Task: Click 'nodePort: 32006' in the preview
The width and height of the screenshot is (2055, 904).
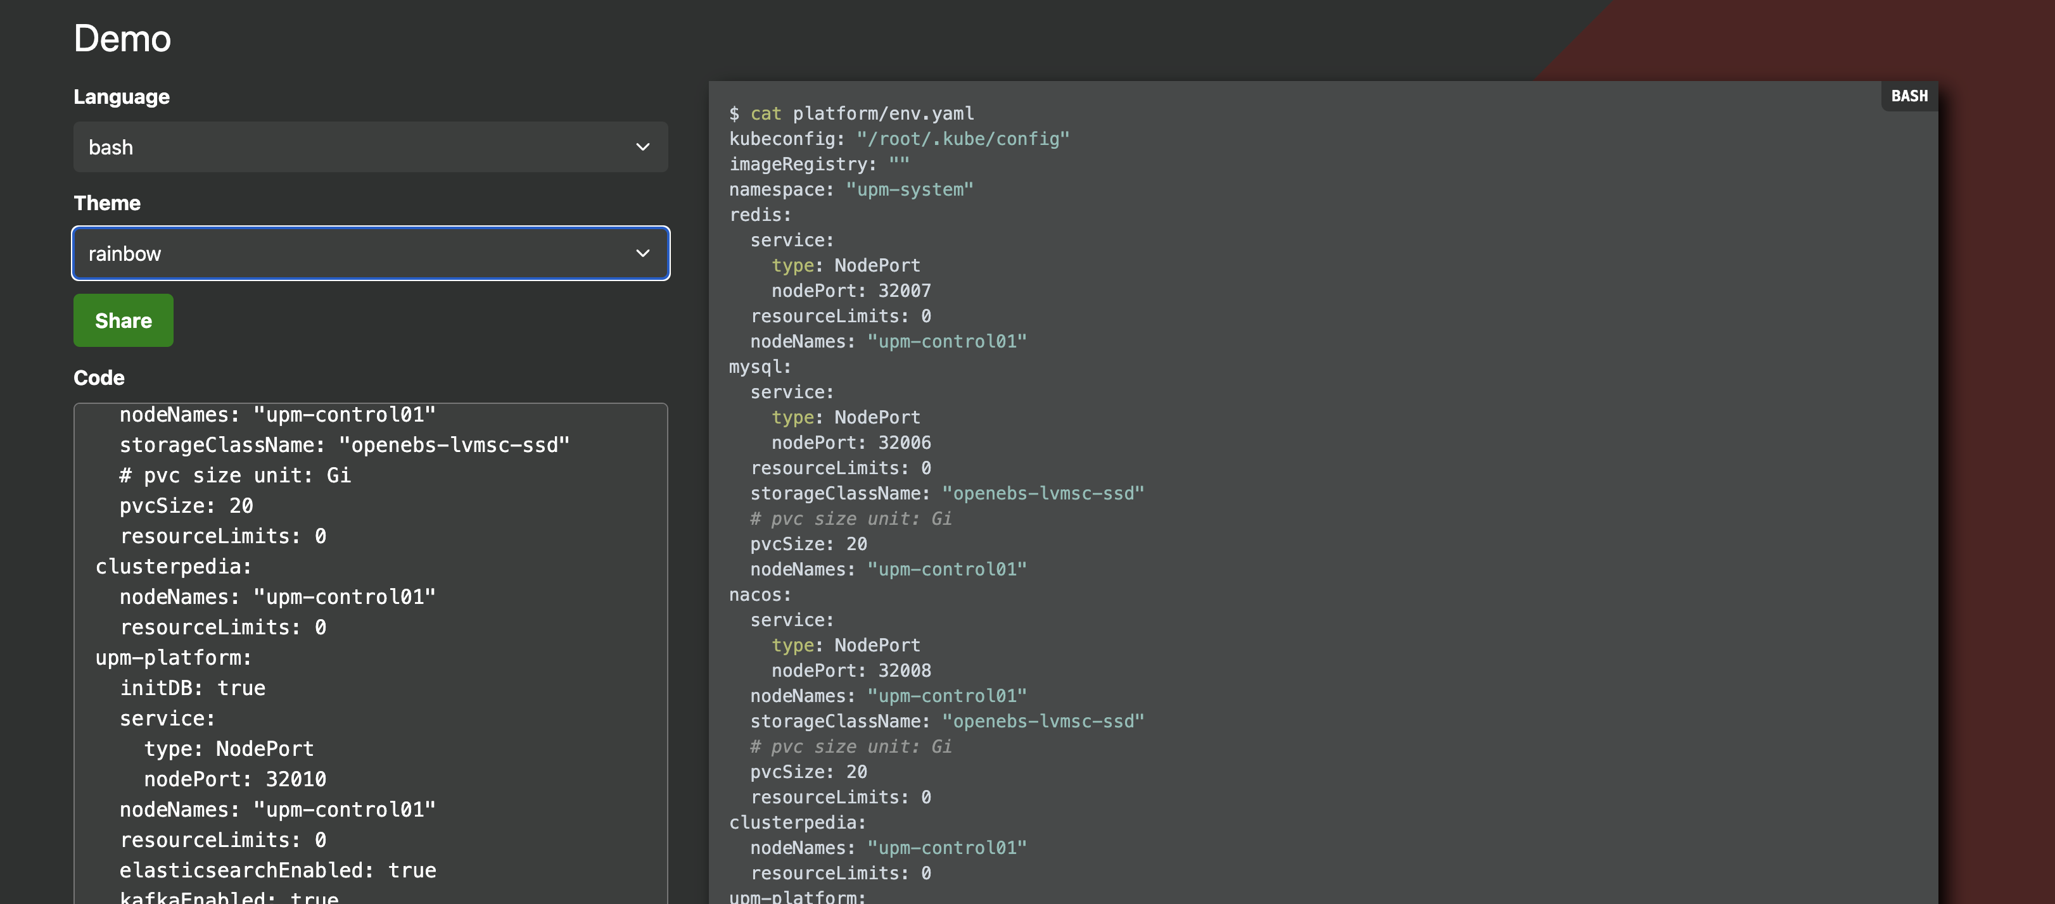Action: point(851,443)
